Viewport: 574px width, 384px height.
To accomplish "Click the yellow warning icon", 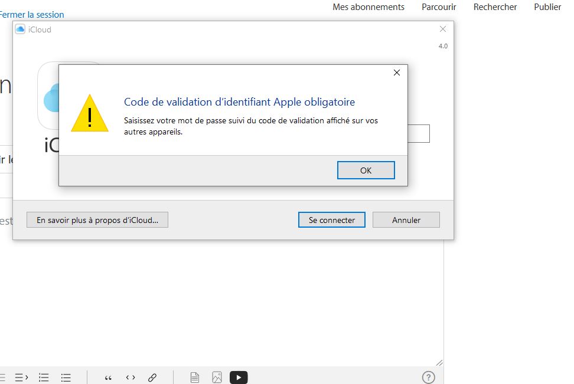I will [x=90, y=113].
